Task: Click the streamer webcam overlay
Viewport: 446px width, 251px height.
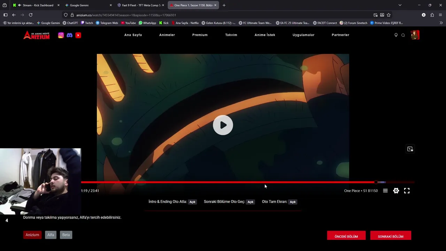Action: click(40, 181)
